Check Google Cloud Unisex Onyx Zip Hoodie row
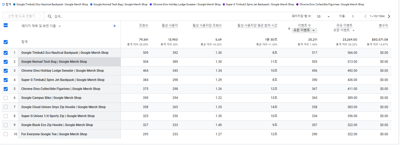 [6, 107]
